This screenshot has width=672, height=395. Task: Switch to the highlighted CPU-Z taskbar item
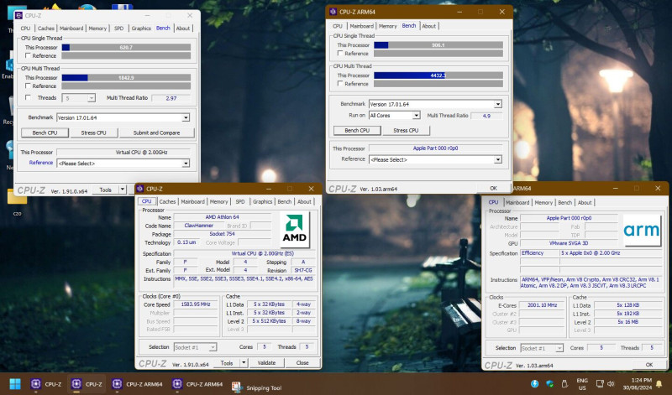coord(87,384)
